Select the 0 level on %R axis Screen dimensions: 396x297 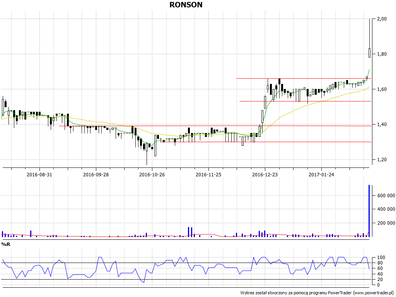[378, 285]
